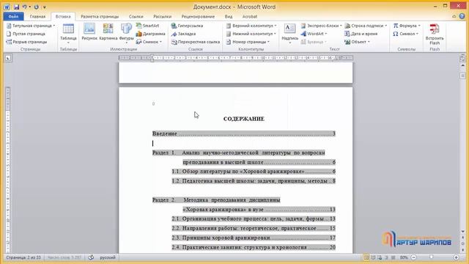Open Титульная страница cover page menu
469x264 pixels.
[31, 26]
